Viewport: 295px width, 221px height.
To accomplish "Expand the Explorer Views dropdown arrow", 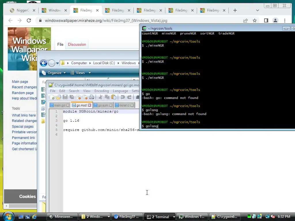I will [x=90, y=73].
